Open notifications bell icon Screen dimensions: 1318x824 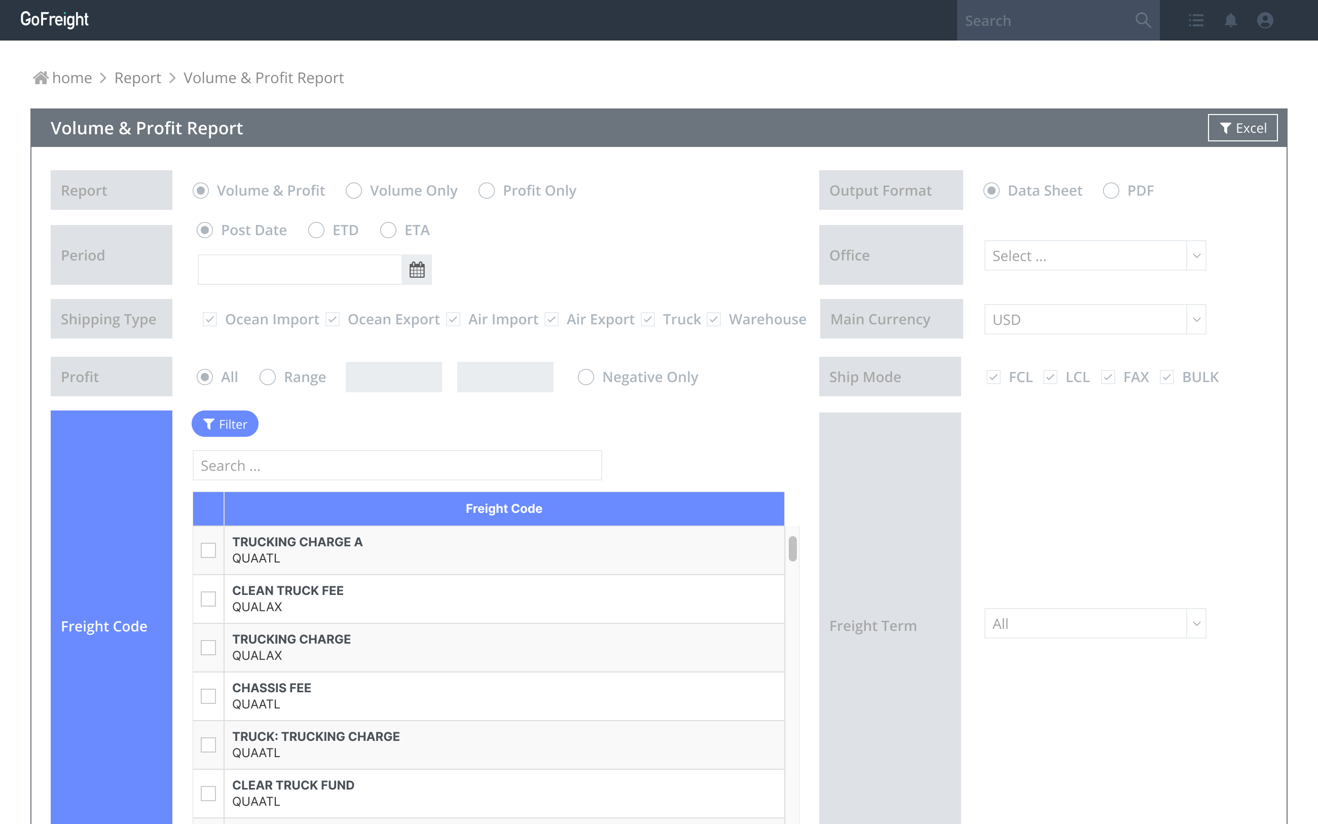(1230, 21)
